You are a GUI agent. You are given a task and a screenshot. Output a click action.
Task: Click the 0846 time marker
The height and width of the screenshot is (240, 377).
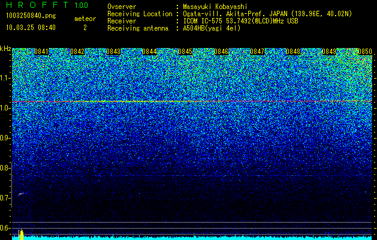click(221, 52)
